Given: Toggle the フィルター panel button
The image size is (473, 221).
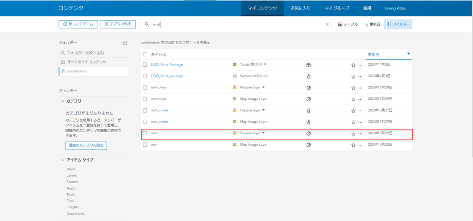Looking at the screenshot, I should (398, 24).
